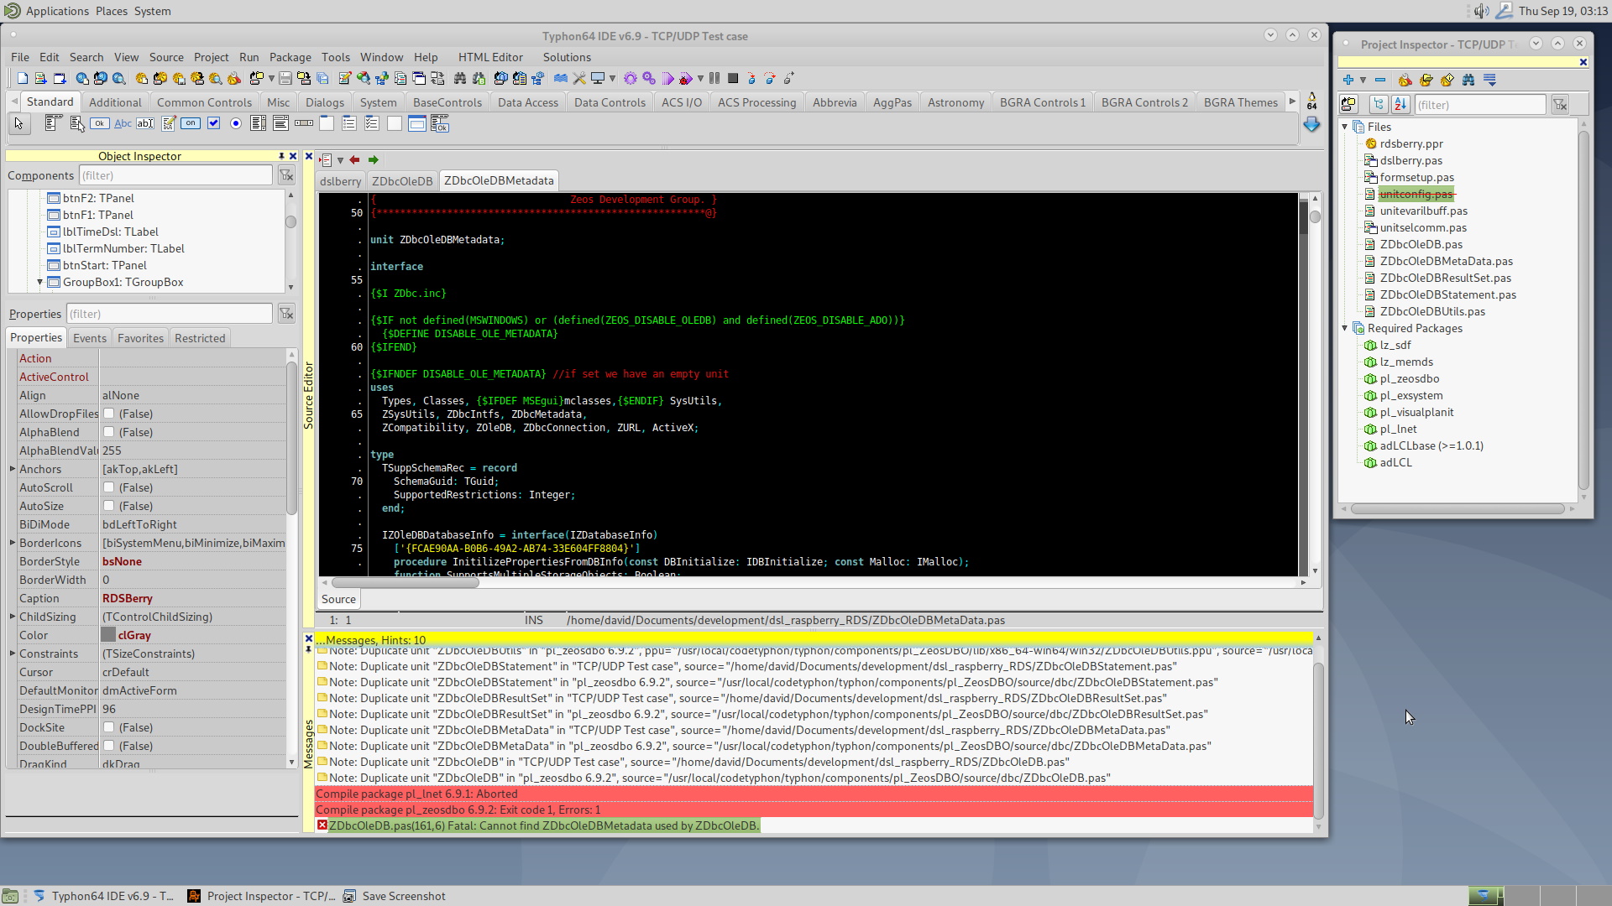1612x906 pixels.
Task: Toggle DoubleBuffered checkbox
Action: (x=108, y=746)
